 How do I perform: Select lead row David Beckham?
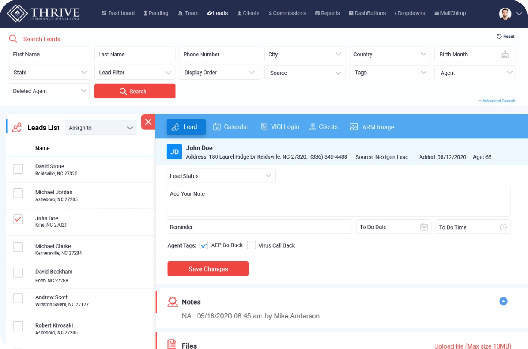(x=81, y=275)
